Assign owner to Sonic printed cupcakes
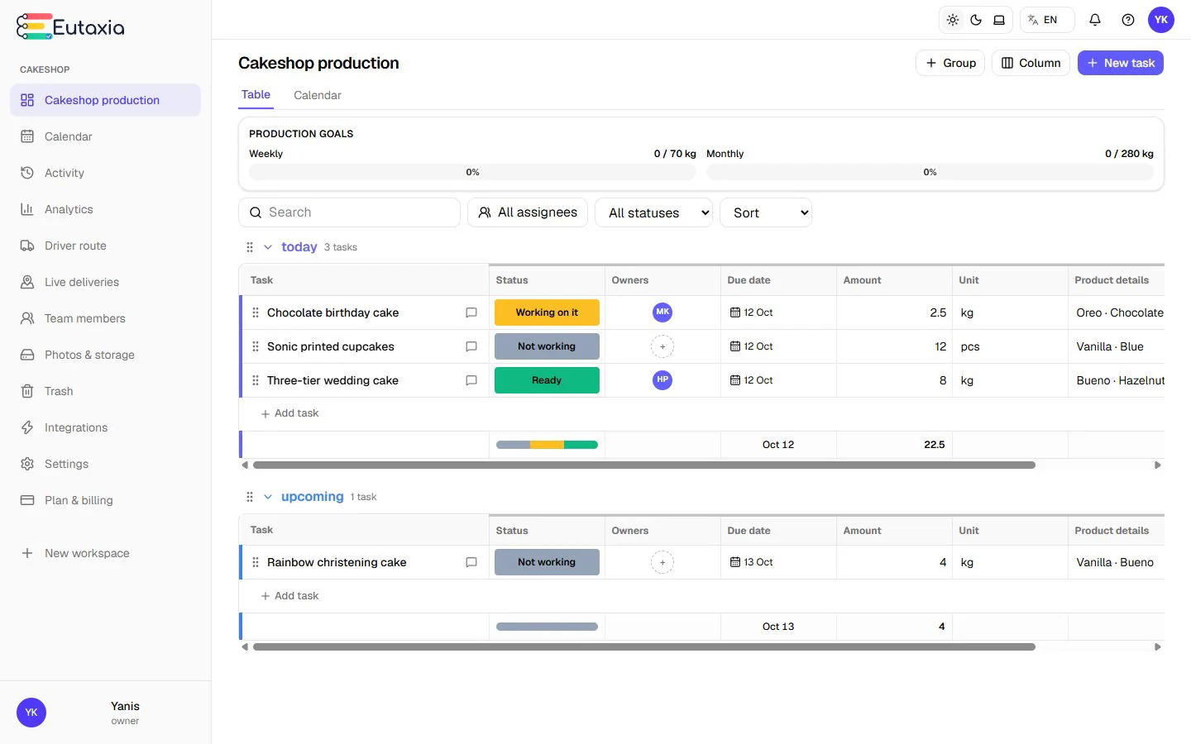1191x744 pixels. (662, 346)
